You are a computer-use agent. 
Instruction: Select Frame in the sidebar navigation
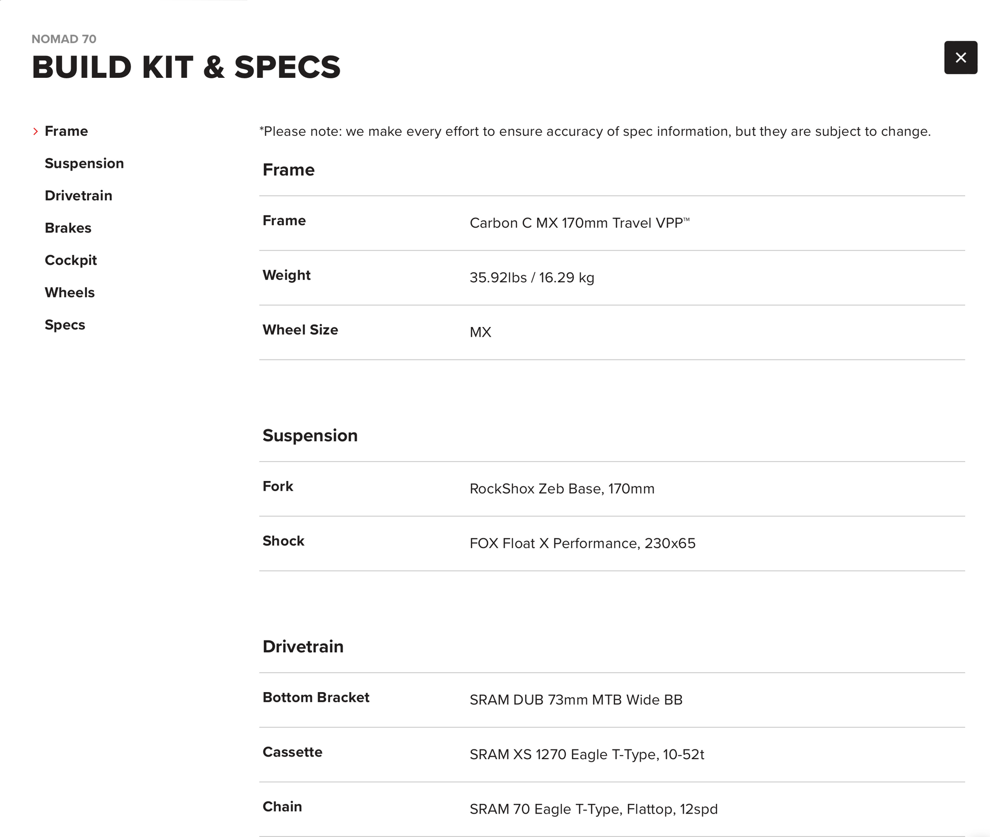[x=66, y=131]
